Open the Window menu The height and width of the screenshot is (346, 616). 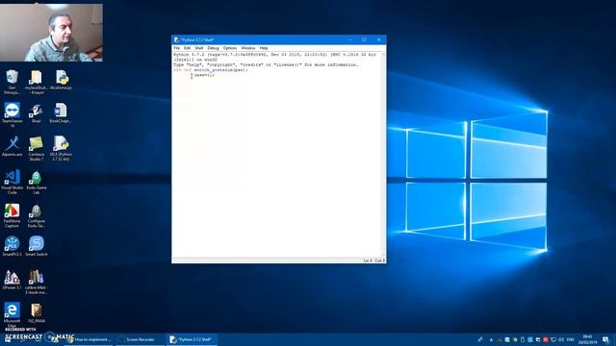click(248, 48)
